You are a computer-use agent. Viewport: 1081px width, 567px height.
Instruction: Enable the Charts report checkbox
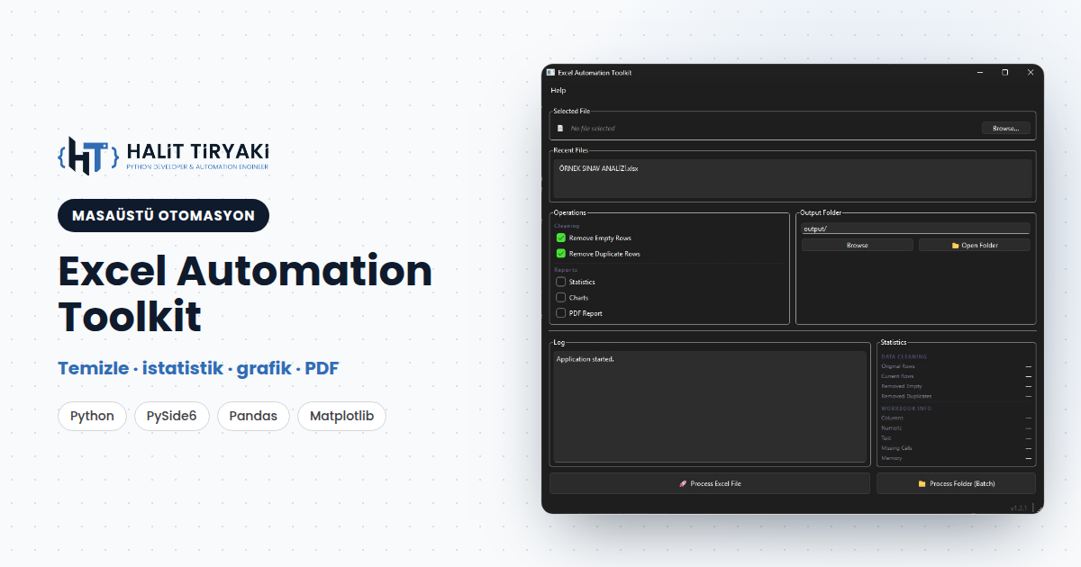click(x=561, y=297)
